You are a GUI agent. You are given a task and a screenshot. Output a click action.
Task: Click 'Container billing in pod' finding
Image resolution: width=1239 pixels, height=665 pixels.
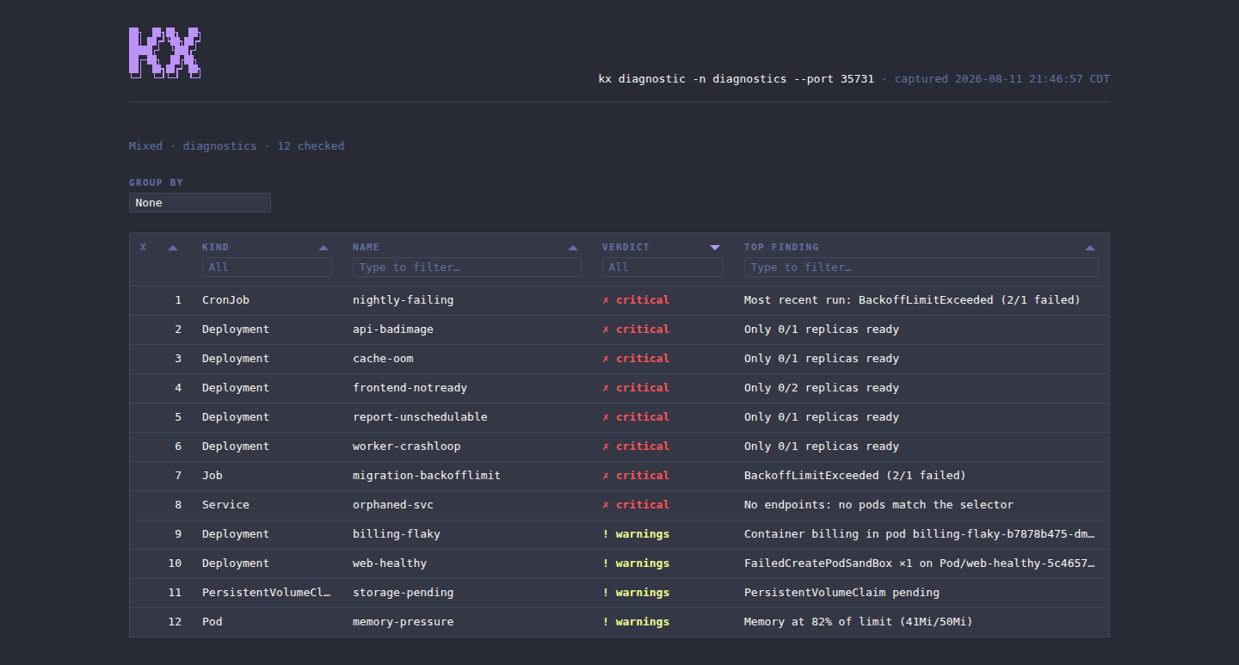point(920,534)
